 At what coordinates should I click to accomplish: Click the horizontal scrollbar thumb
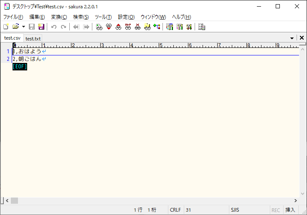14,200
